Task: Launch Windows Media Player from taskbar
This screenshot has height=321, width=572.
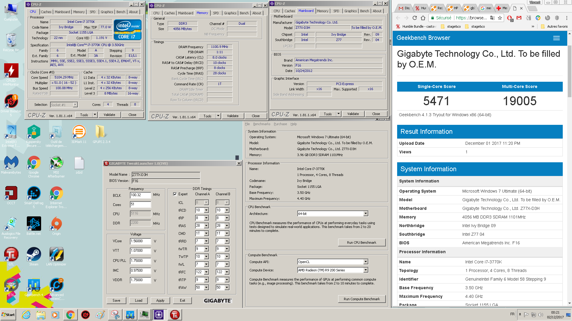Action: click(x=55, y=315)
